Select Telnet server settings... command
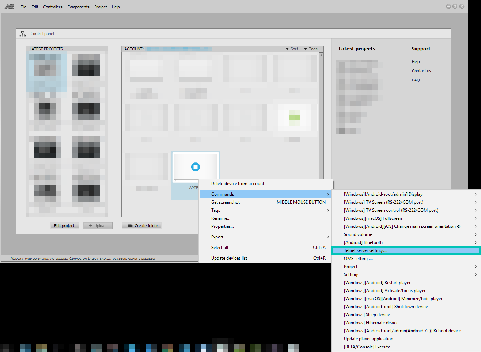This screenshot has height=352, width=481. tap(406, 250)
